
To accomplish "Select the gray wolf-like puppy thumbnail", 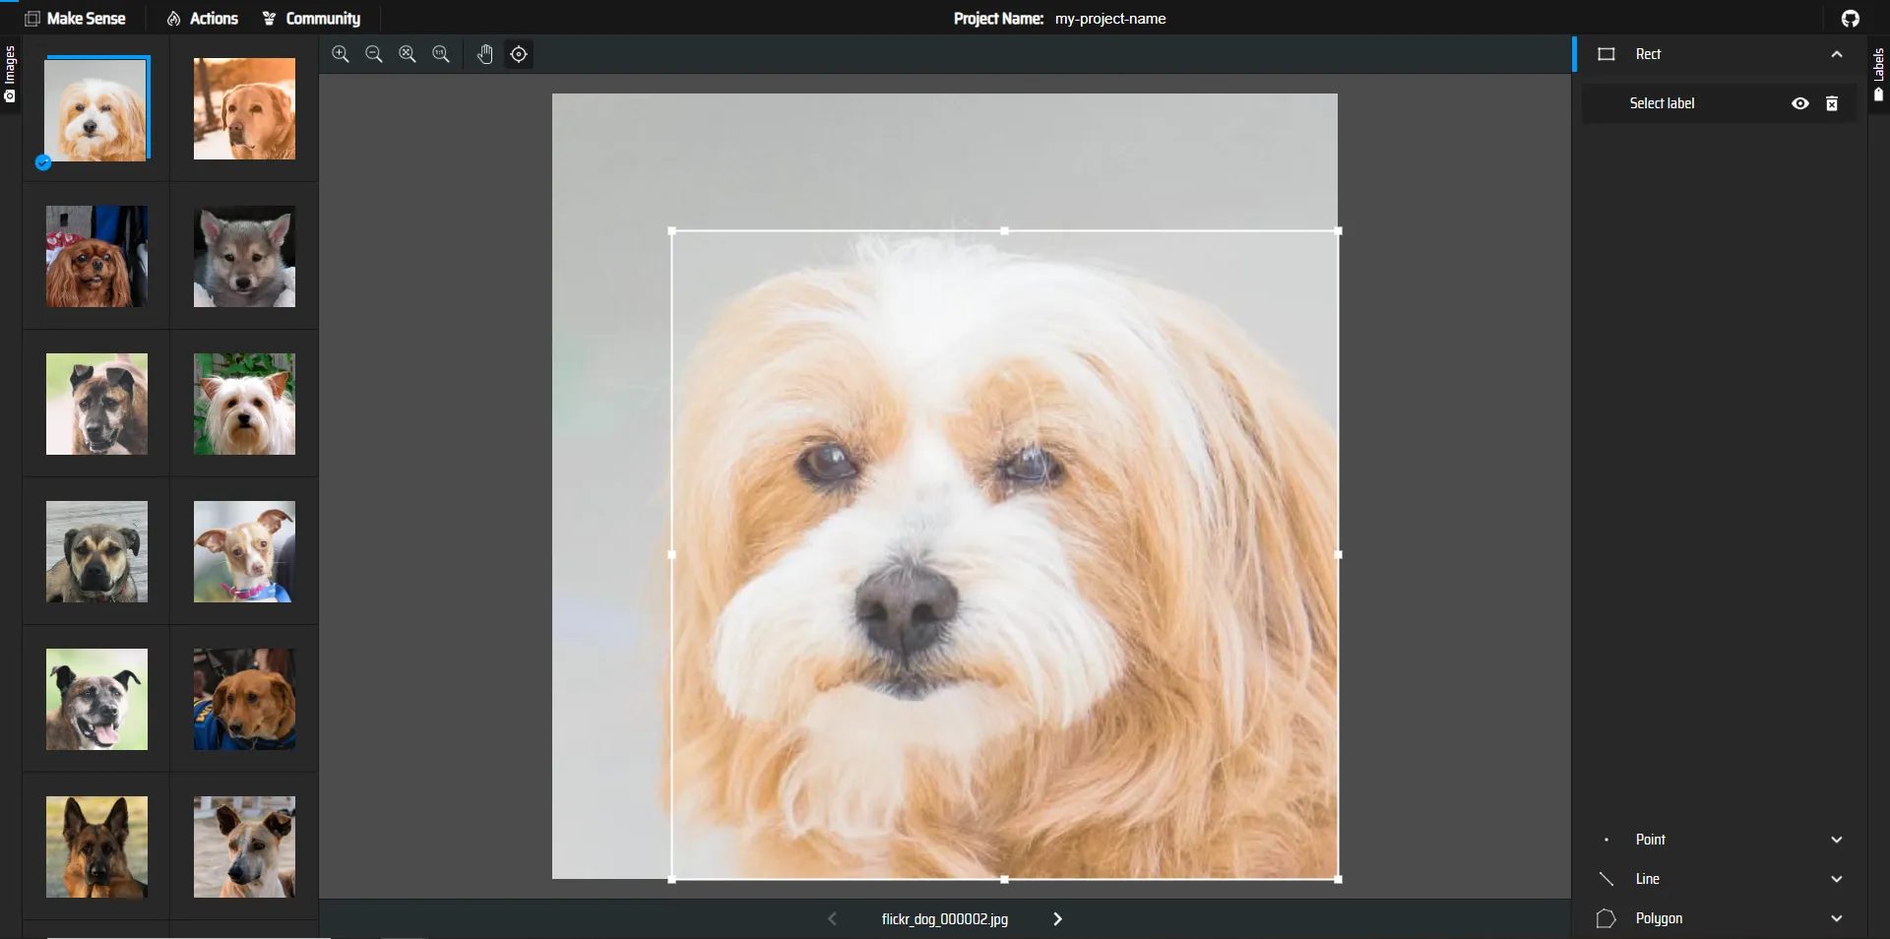I will point(244,256).
